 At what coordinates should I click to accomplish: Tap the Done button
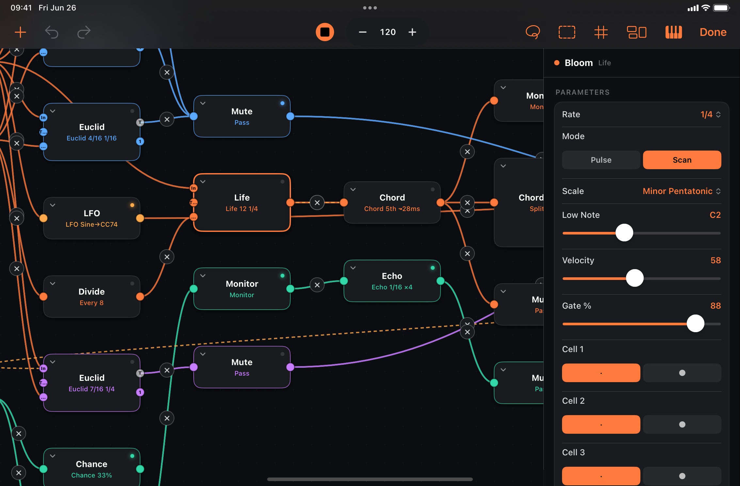point(713,32)
